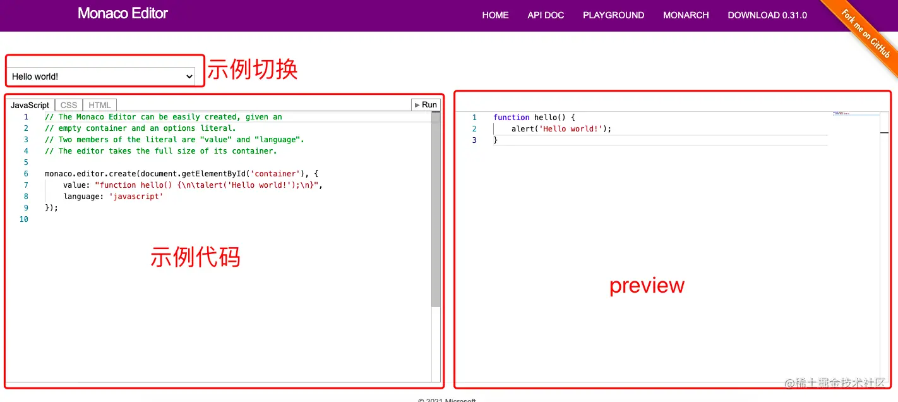Open the API DOC page
This screenshot has height=402, width=898.
[x=546, y=15]
